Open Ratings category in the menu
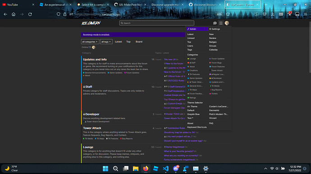The width and height of the screenshot is (311, 174). (192, 98)
